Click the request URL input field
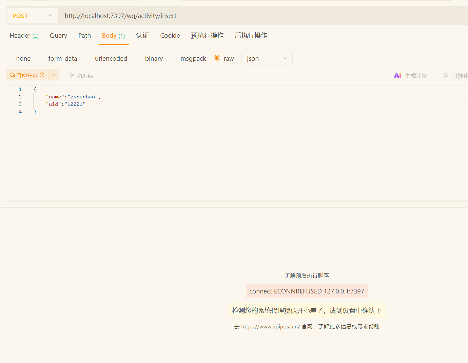This screenshot has height=363, width=468. click(x=237, y=16)
